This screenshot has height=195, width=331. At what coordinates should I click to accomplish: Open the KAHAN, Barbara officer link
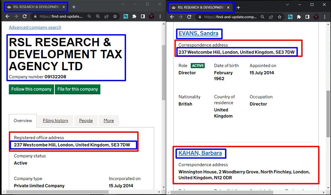tap(200, 153)
